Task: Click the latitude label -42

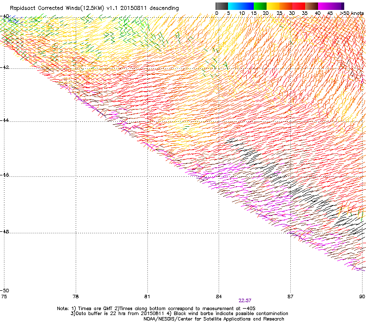Action: click(x=4, y=67)
